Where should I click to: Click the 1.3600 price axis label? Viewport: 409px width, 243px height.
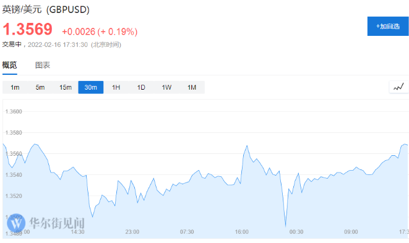[x=14, y=111]
